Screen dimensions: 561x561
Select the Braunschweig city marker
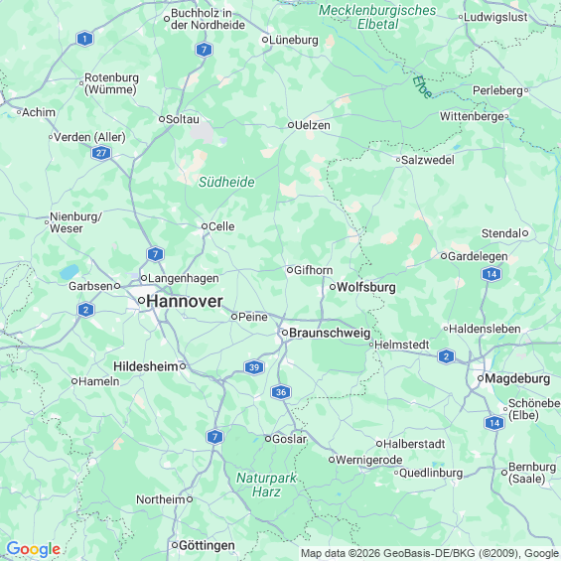(x=284, y=333)
